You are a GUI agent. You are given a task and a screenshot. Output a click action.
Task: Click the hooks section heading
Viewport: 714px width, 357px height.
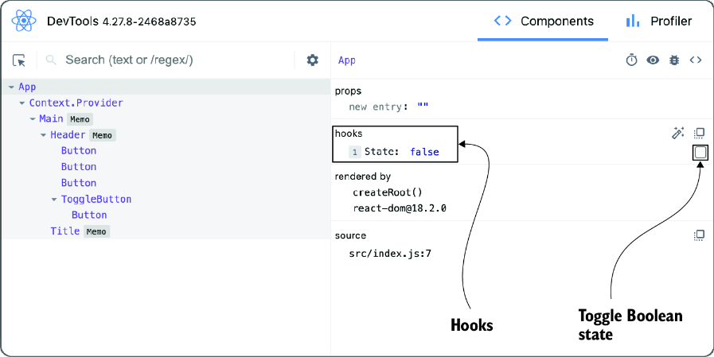(349, 134)
